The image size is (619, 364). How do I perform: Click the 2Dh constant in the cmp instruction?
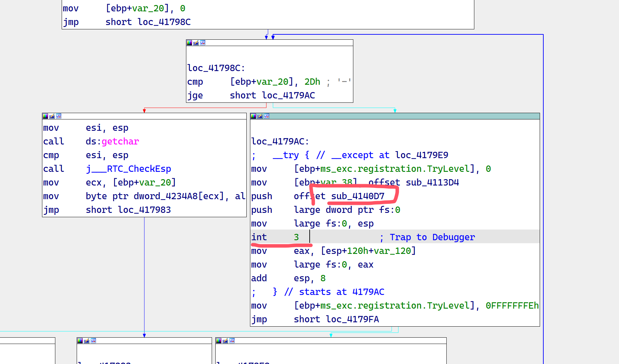[312, 82]
